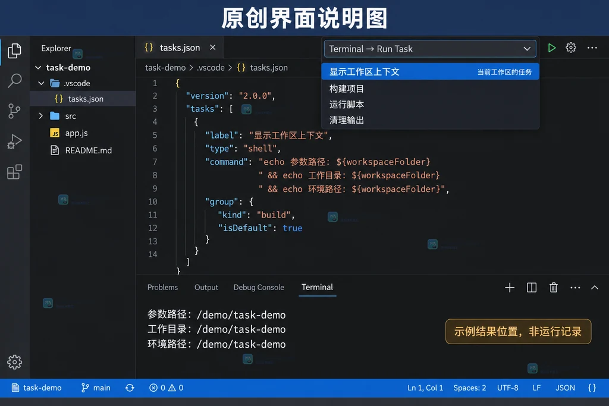The image size is (609, 406).
Task: Collapse the task-demo root folder
Action: tap(38, 68)
